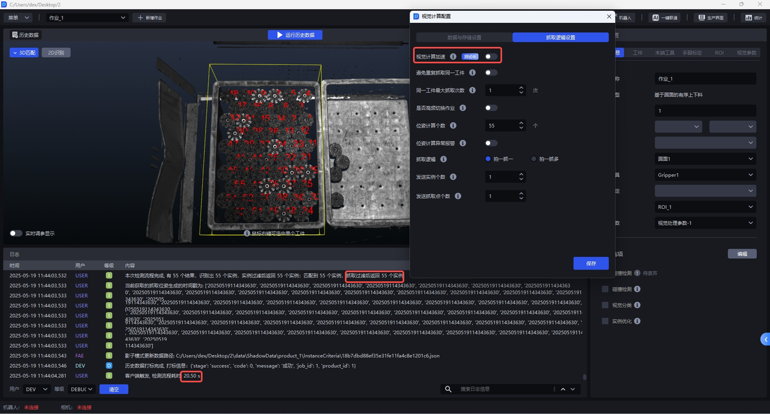The image size is (770, 414).
Task: Switch to the 2D识别 tab
Action: pos(56,52)
